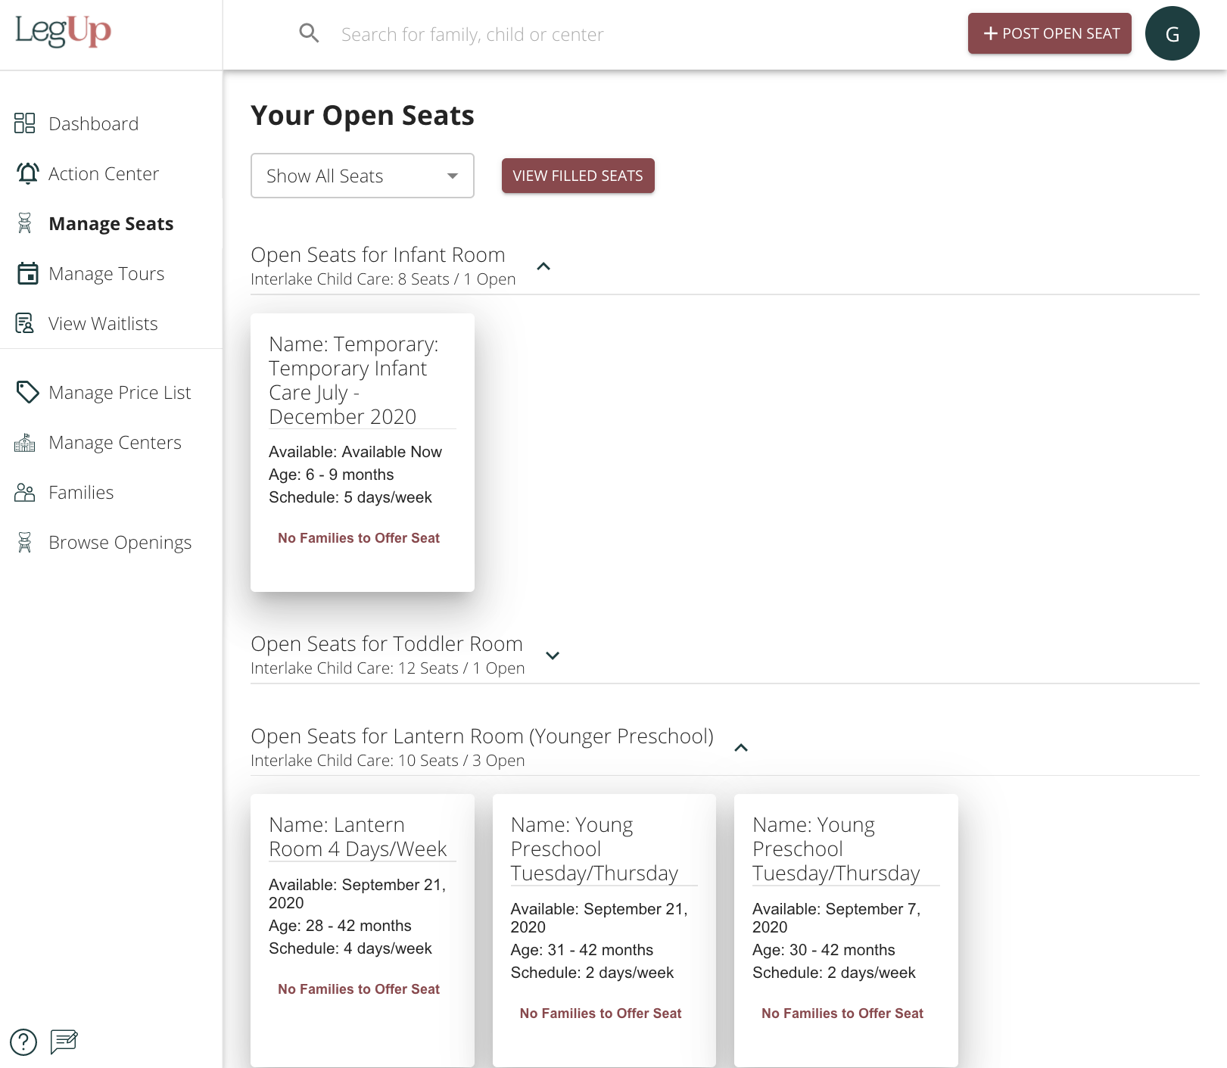Click No Families to Offer Seat on Lantern Room 4 Days/Week card
This screenshot has height=1068, width=1227.
coord(359,989)
